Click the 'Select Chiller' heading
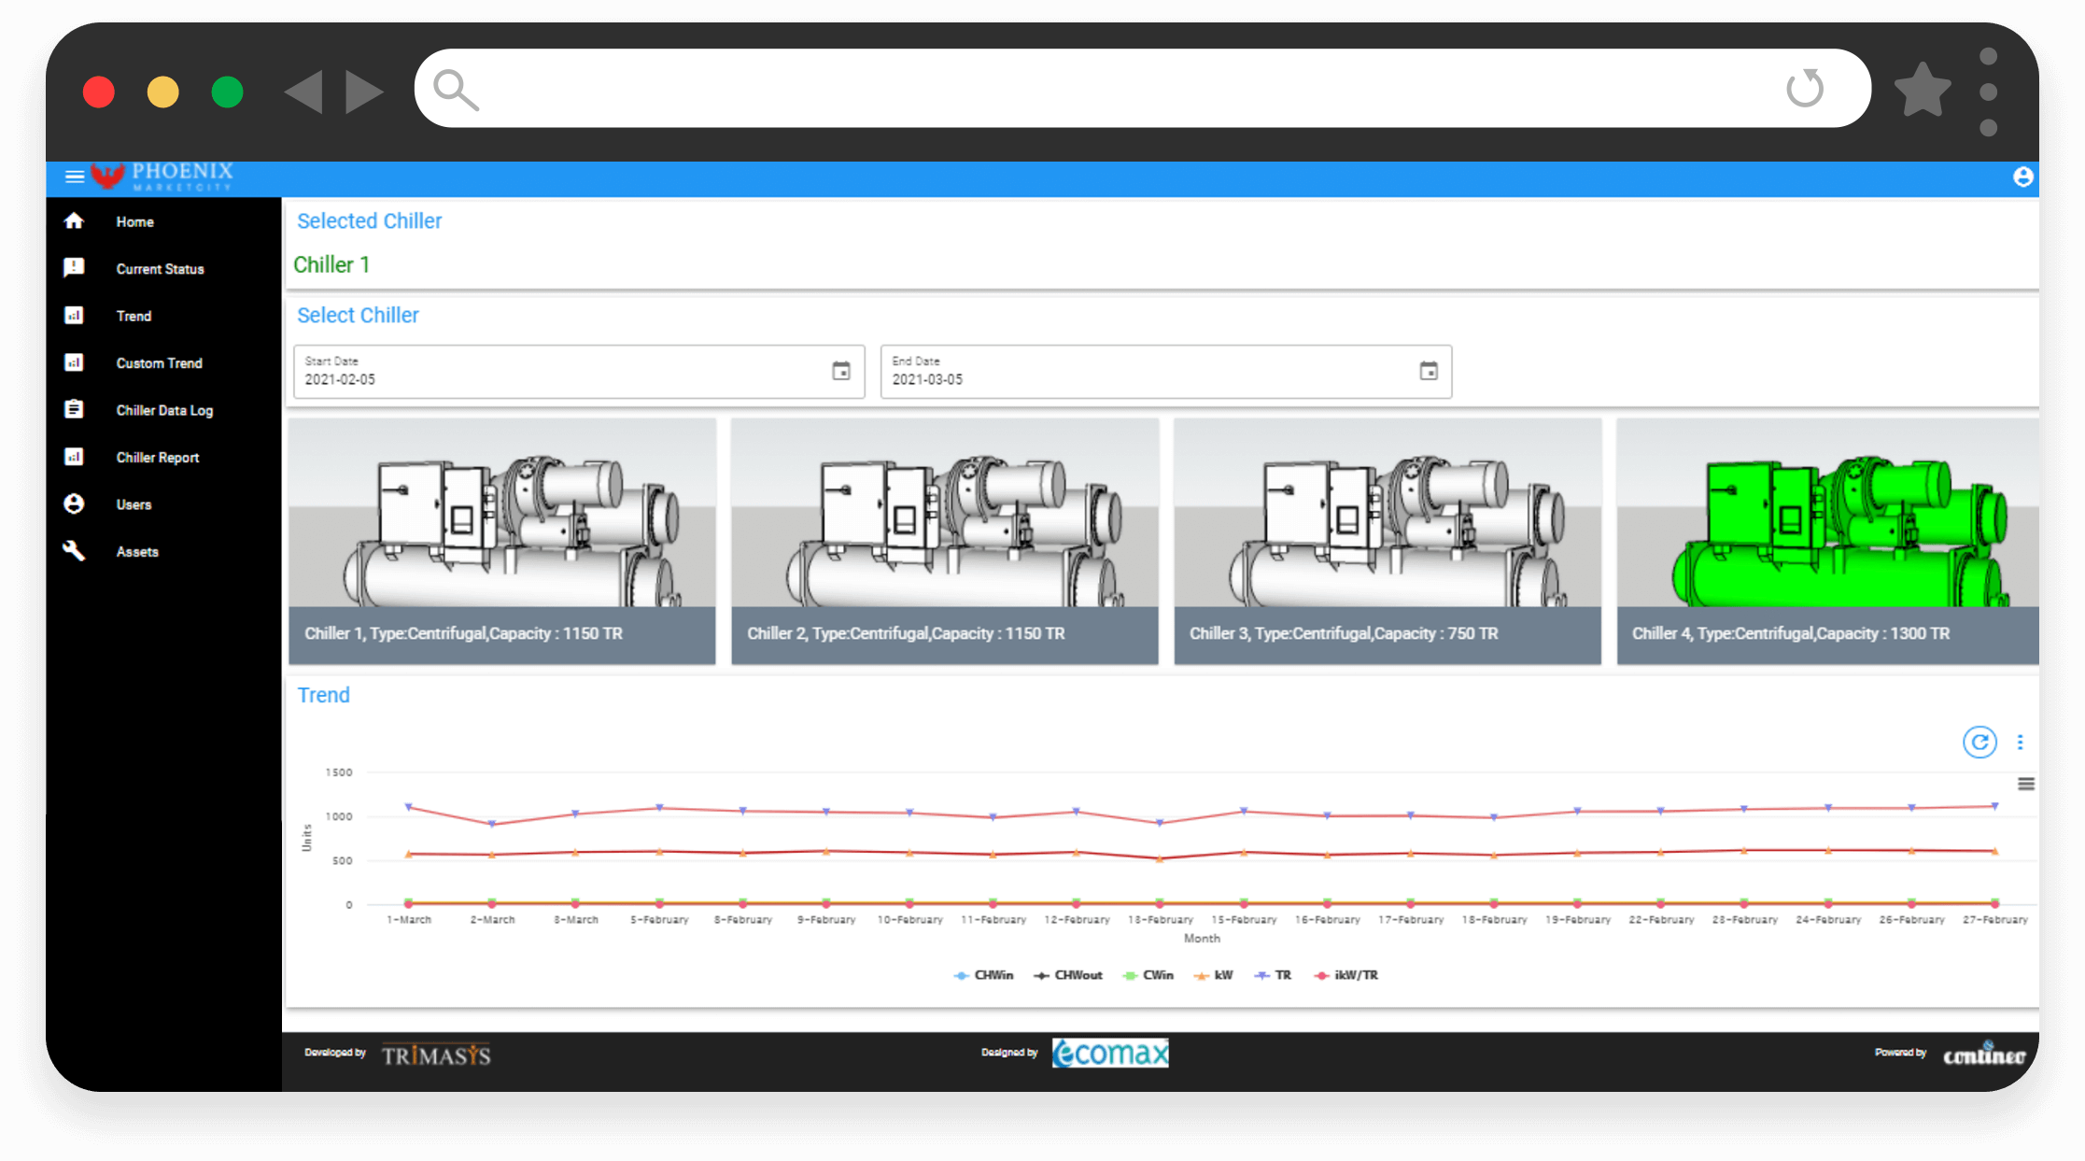This screenshot has width=2085, height=1161. pos(358,316)
